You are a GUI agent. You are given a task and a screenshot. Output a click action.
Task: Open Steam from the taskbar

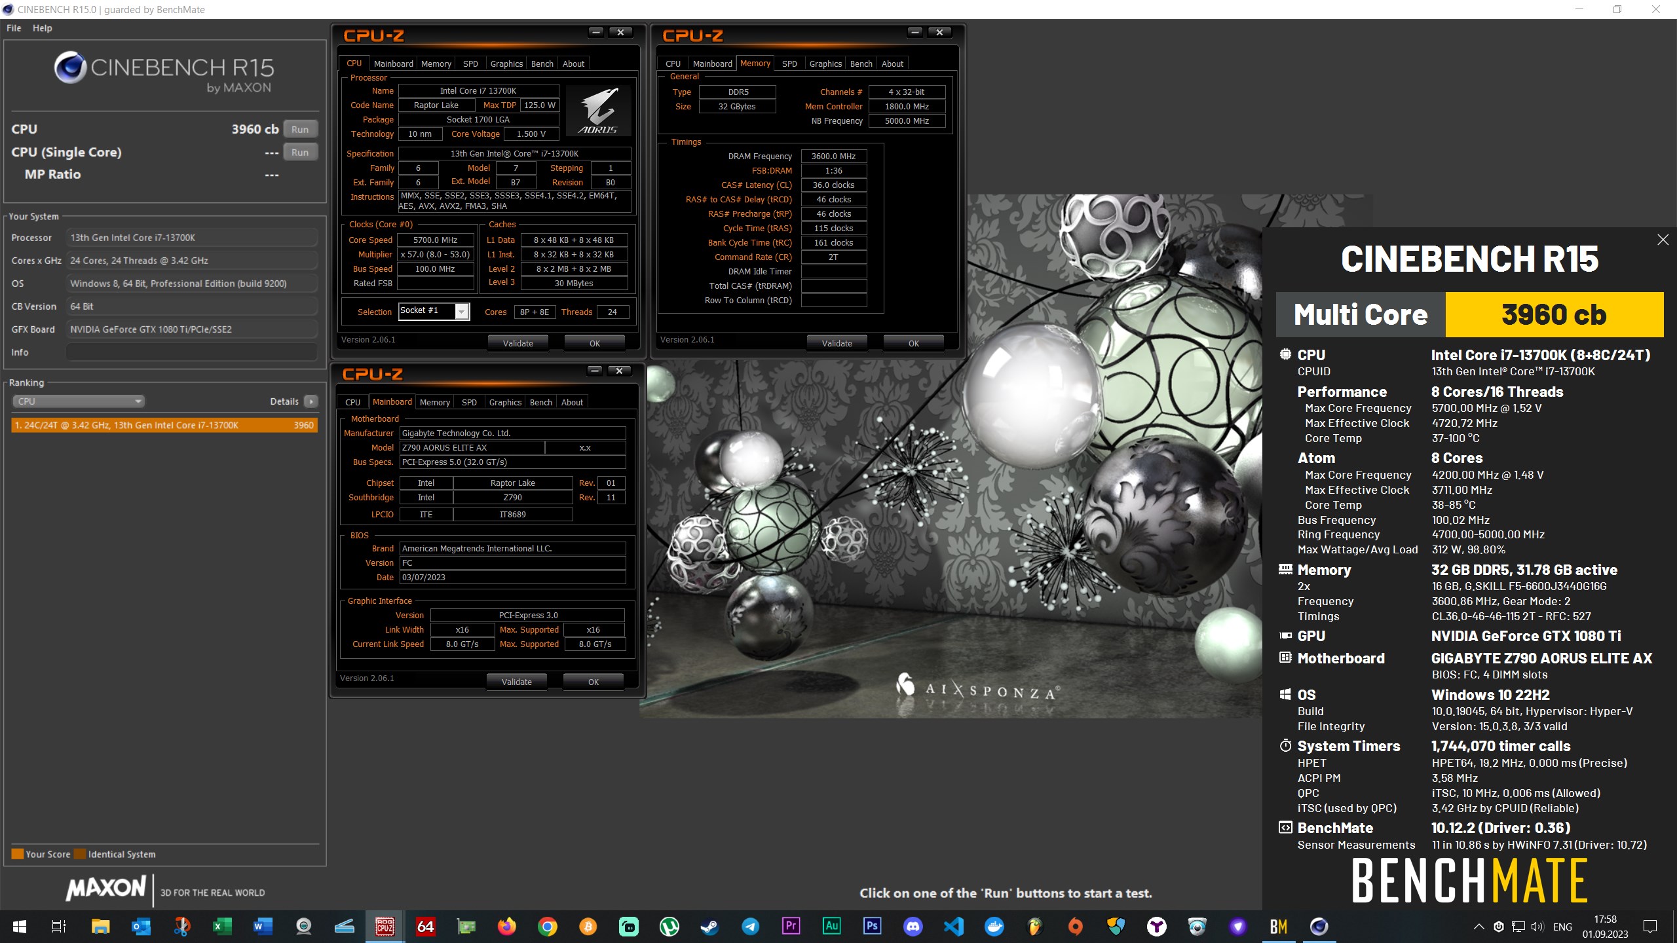tap(709, 926)
